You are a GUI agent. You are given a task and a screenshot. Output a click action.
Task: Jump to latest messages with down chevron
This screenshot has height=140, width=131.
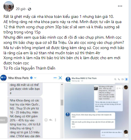tap(126, 135)
